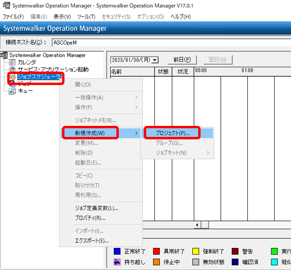291x270 pixels.
Task: Click the 再利用(S)... context menu entry
Action: (x=88, y=195)
